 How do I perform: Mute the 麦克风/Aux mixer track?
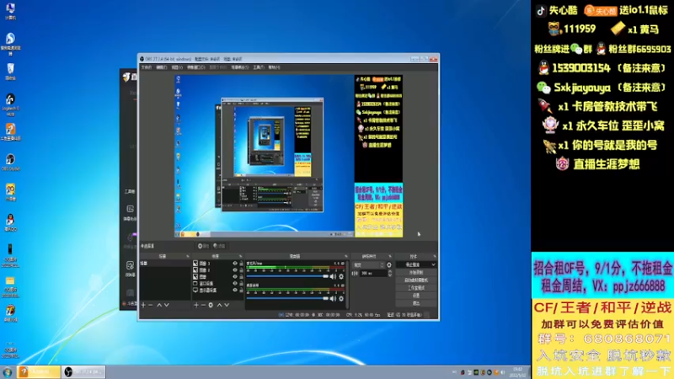coord(333,277)
